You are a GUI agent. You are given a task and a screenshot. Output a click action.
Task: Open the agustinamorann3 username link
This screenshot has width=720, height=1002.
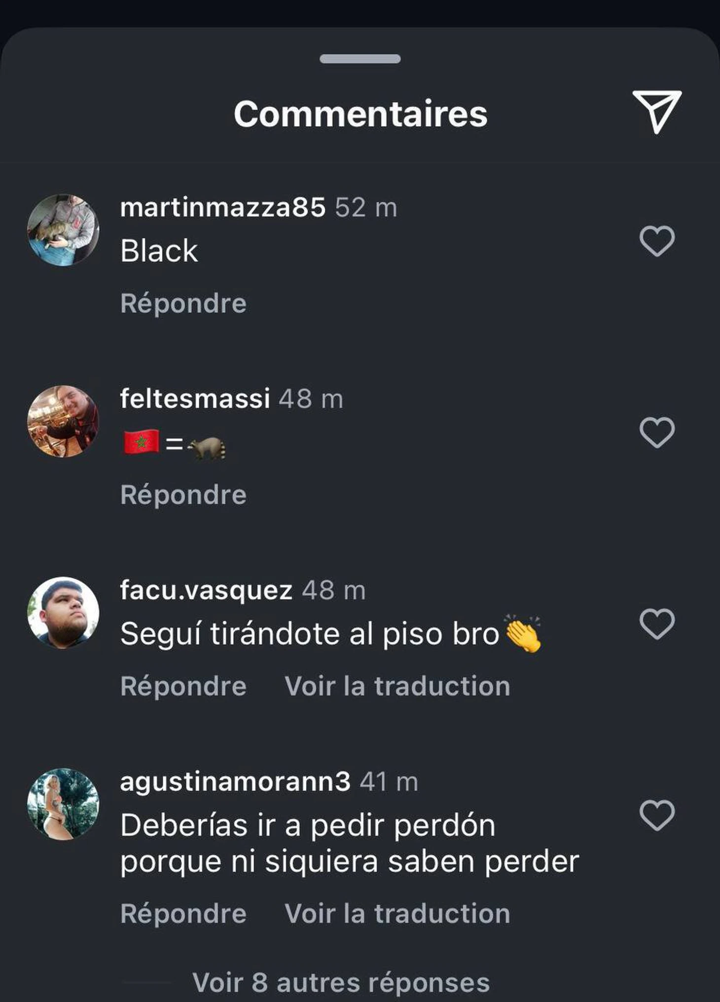(235, 782)
